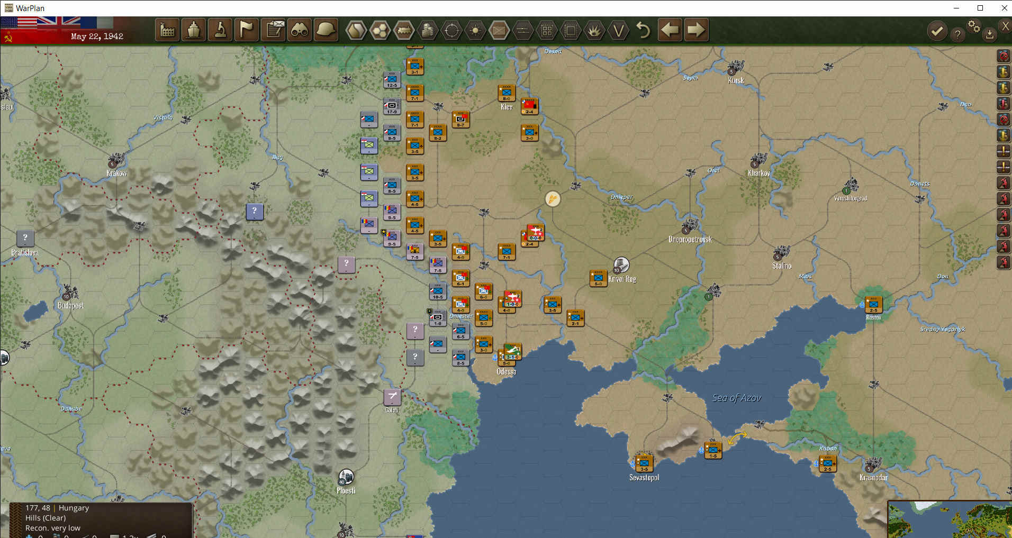This screenshot has width=1012, height=538.
Task: Click the "Hills (Clear)" terrain info text
Action: tap(46, 518)
